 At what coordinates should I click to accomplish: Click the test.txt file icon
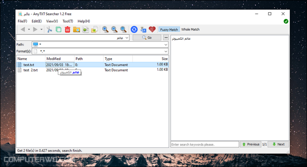[x=19, y=65]
